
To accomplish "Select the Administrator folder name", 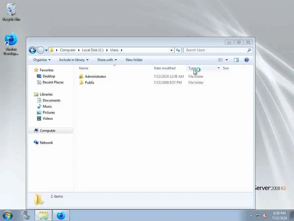I will coord(95,77).
